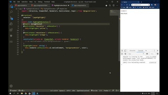Open the Twitter bookmark

coord(139,7)
